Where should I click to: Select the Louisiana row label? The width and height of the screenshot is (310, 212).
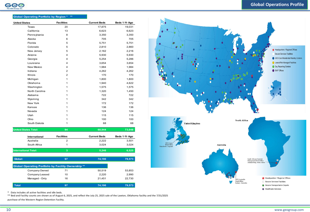click(33, 63)
